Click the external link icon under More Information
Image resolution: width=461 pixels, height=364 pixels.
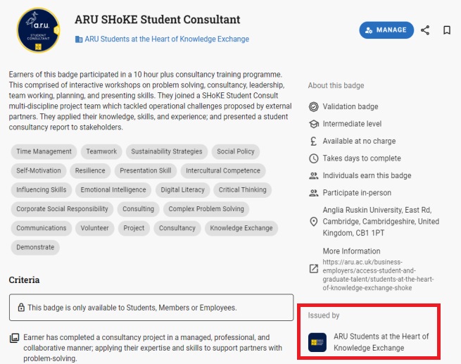click(x=313, y=268)
